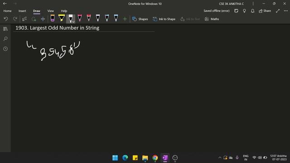Click the account name CSE 3K ANKITHA C

232,4
